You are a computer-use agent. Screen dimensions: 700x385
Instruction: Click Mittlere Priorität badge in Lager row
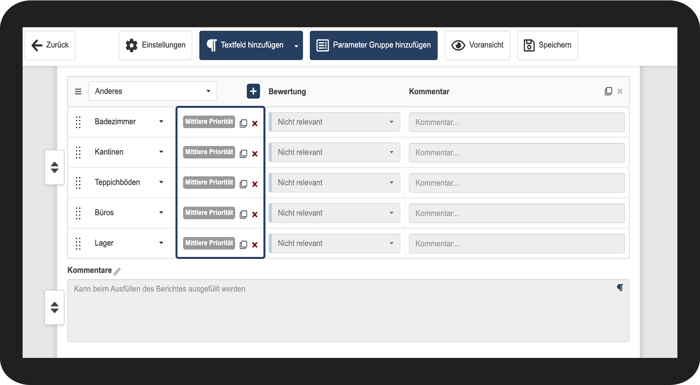(209, 243)
